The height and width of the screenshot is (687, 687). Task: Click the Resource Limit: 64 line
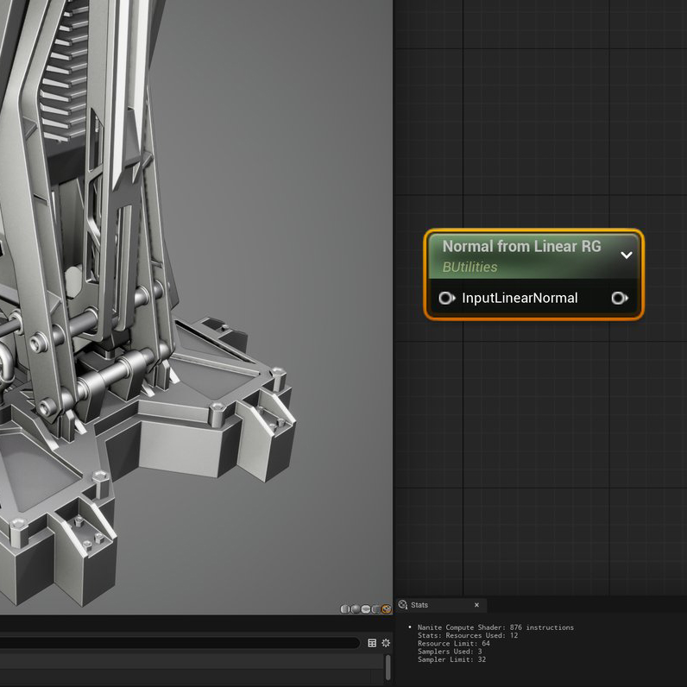(x=453, y=643)
